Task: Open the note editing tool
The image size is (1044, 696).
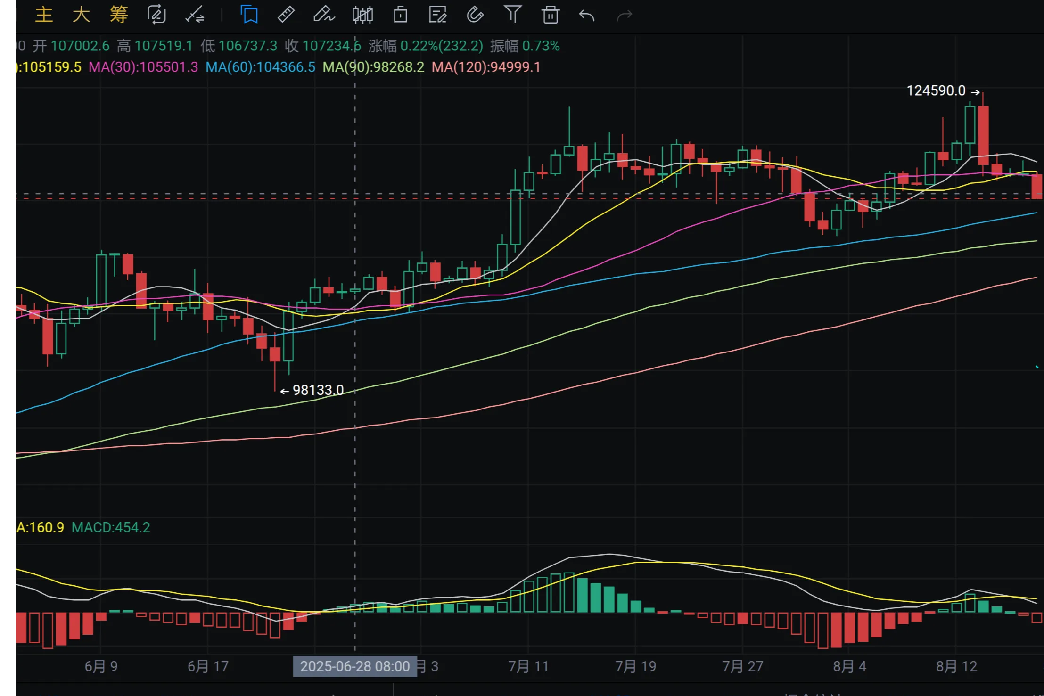Action: 437,15
